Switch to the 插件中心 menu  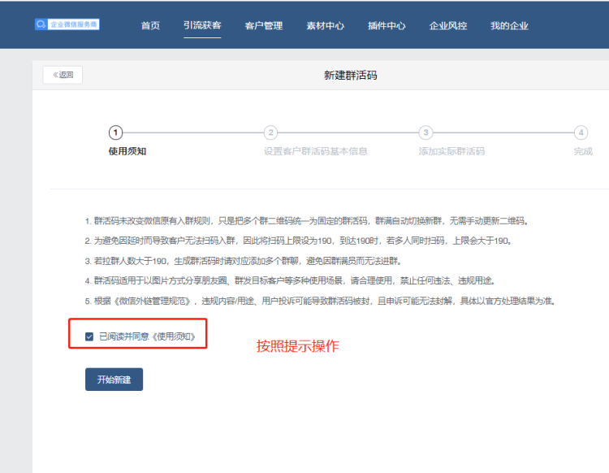pyautogui.click(x=387, y=26)
